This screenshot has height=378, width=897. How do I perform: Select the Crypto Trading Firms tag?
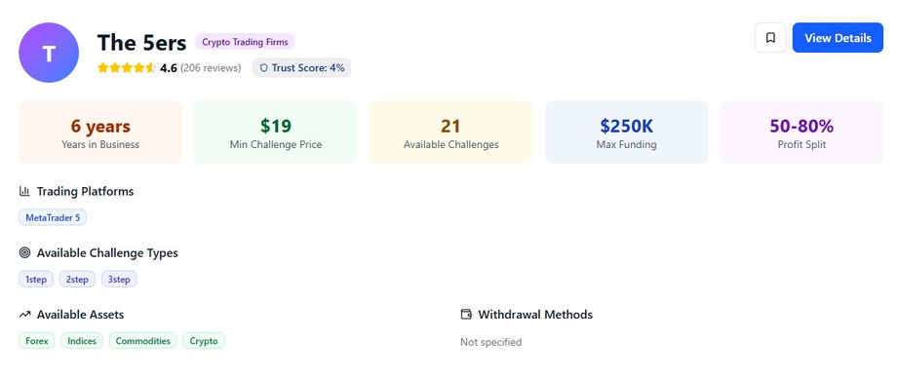(x=245, y=42)
